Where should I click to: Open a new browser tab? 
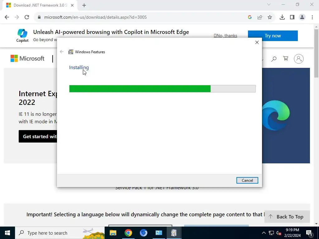coord(84,5)
